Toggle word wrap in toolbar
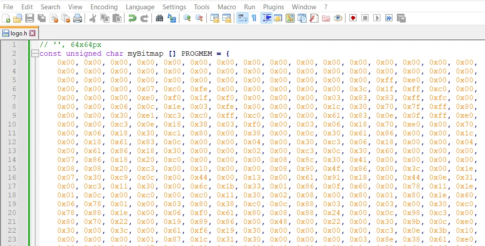The image size is (485, 246). (242, 18)
